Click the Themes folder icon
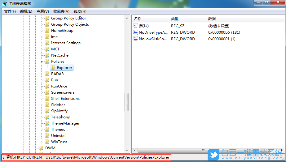286x162 pixels. pyautogui.click(x=47, y=129)
